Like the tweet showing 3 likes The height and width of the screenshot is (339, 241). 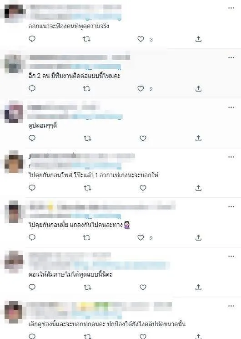click(141, 39)
